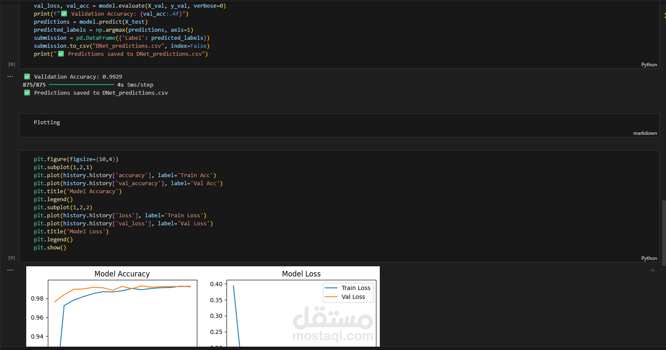The width and height of the screenshot is (666, 350).
Task: Place cursor on the 'model.evaluate(X_val, y_val' line
Action: pyautogui.click(x=130, y=5)
